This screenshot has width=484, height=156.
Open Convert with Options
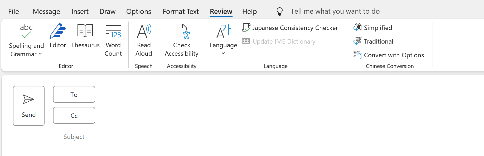click(x=389, y=55)
